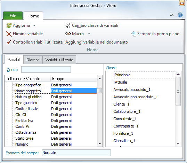
Task: Select the Ctrl Cf variable
Action: click(21, 115)
